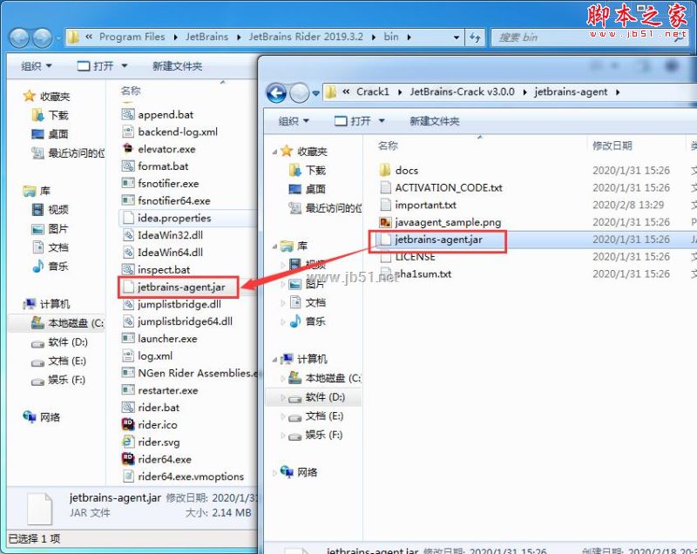Select IdeaWin64.dll file
The height and width of the screenshot is (554, 697).
click(x=170, y=253)
